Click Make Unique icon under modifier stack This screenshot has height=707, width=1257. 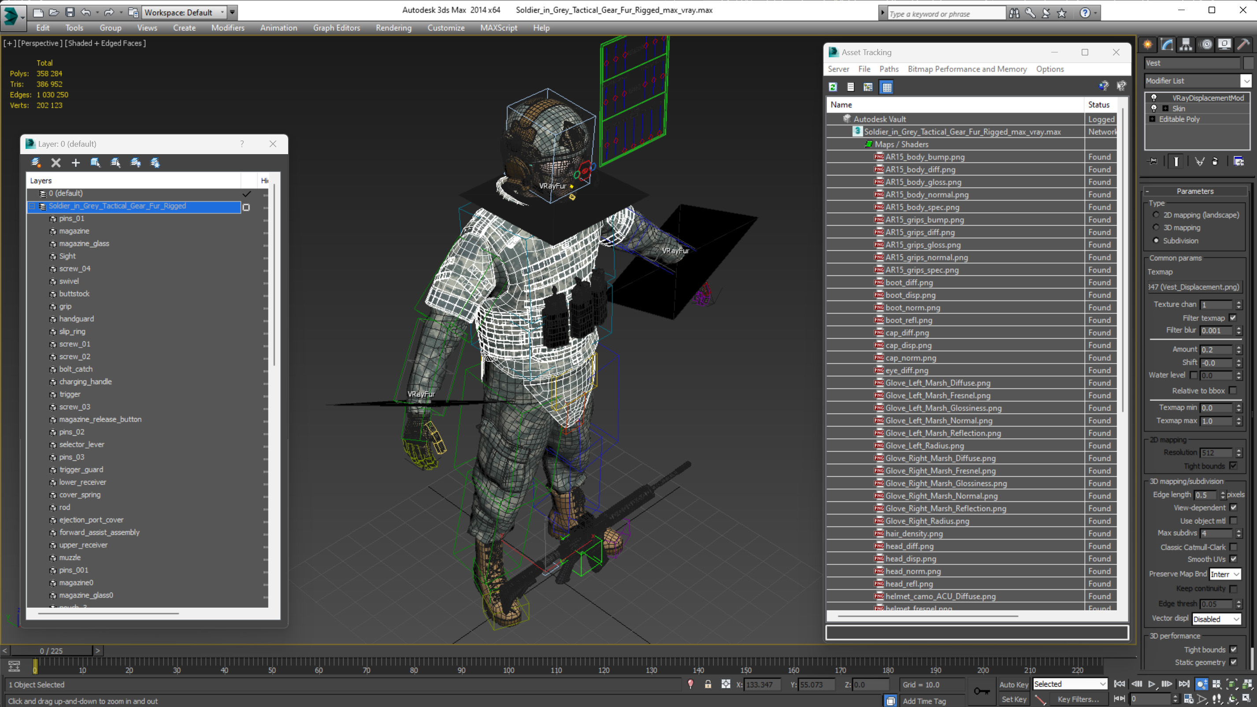(x=1199, y=162)
